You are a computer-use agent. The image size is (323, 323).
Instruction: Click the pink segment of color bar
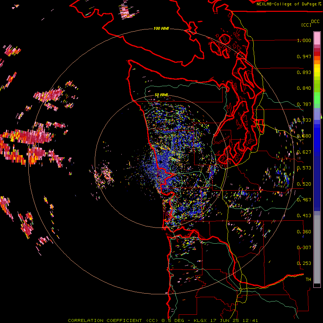(317, 38)
